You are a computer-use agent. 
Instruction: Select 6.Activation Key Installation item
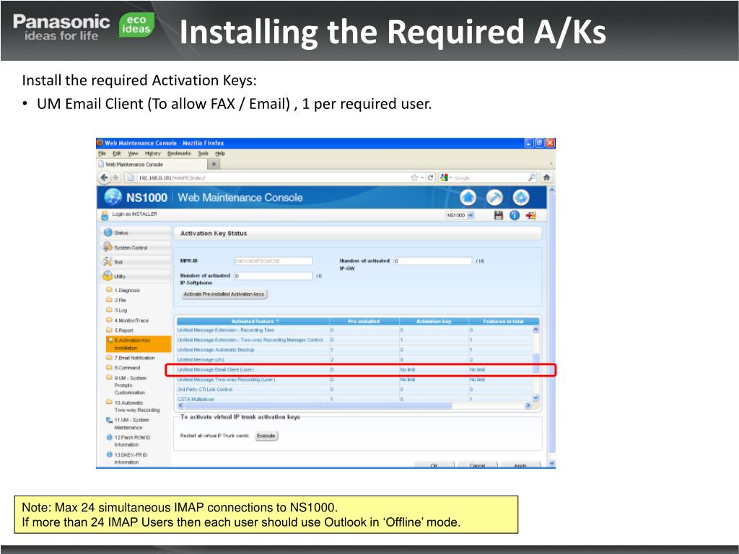138,344
